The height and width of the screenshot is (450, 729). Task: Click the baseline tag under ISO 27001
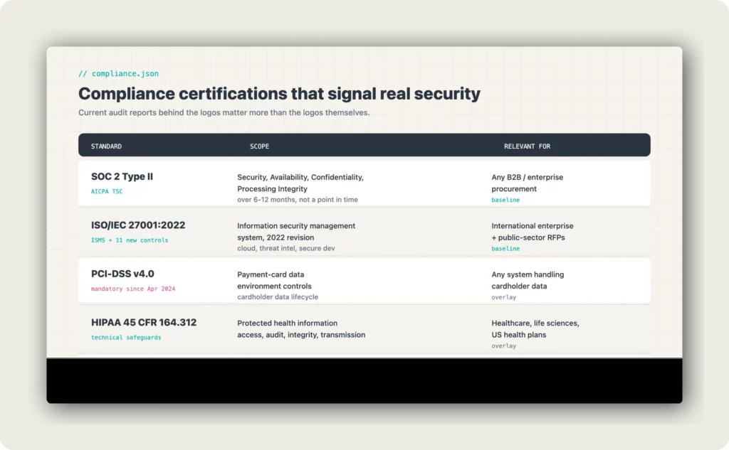pyautogui.click(x=505, y=249)
